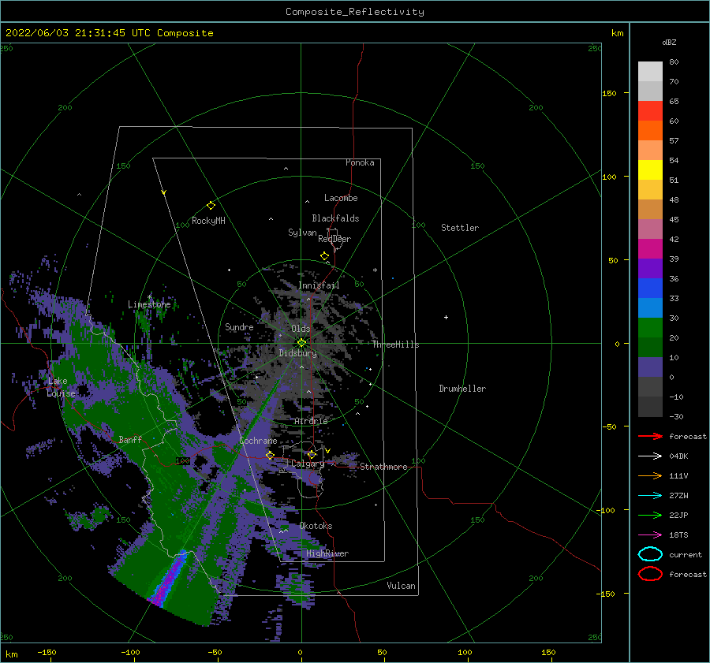Click the magenta 18TS arrow icon
This screenshot has width=710, height=663.
pos(650,535)
